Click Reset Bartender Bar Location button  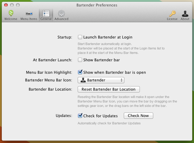tap(109, 89)
